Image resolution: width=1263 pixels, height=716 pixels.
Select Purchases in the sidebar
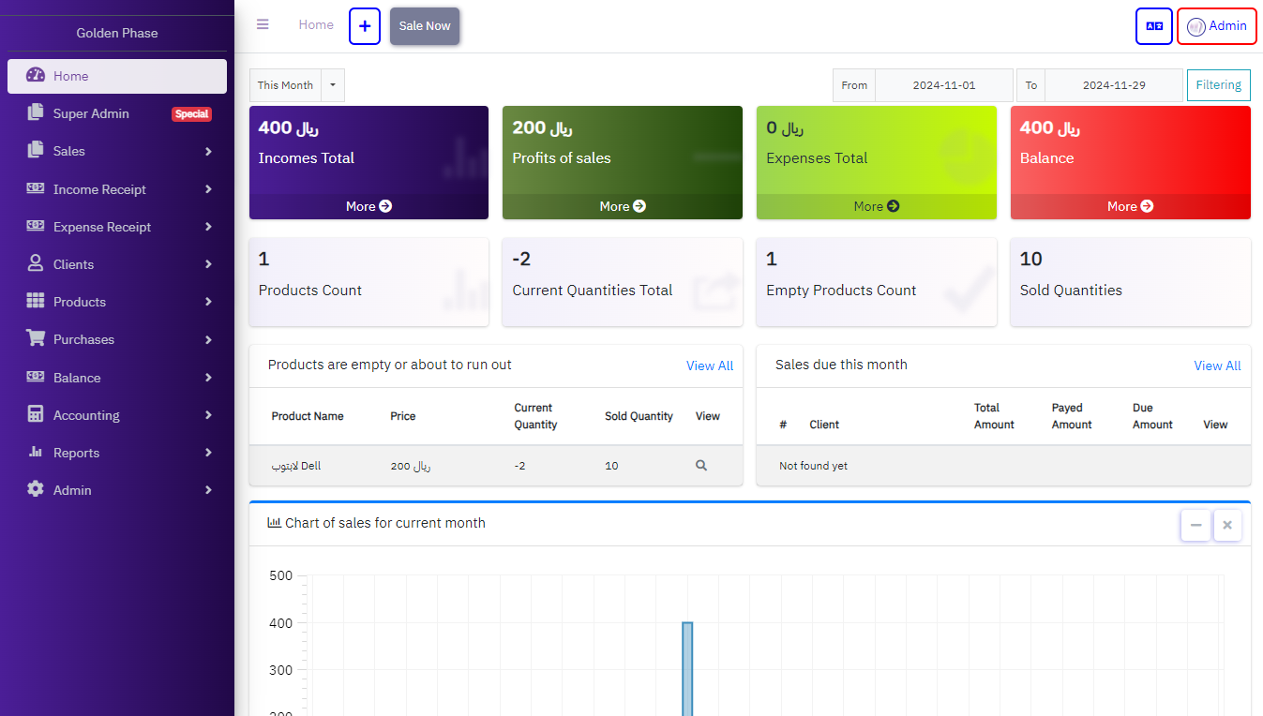pyautogui.click(x=117, y=339)
